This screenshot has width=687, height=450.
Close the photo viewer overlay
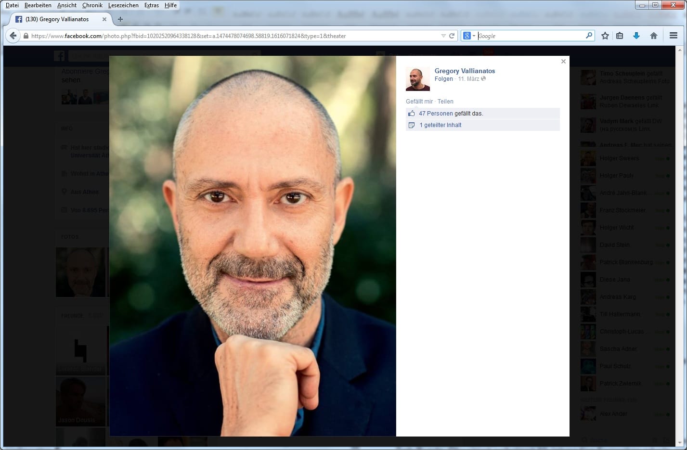[563, 62]
